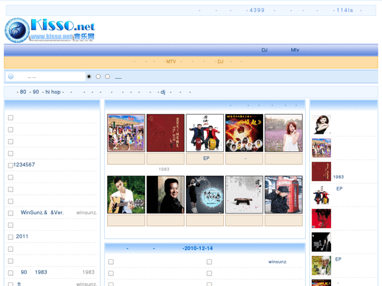Open the WinSunz.& &Ver. song entry
382x286 pixels.
point(42,213)
